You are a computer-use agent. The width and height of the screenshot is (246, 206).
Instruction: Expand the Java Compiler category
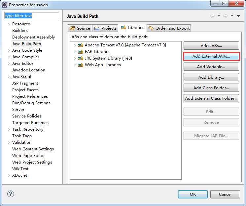9,57
